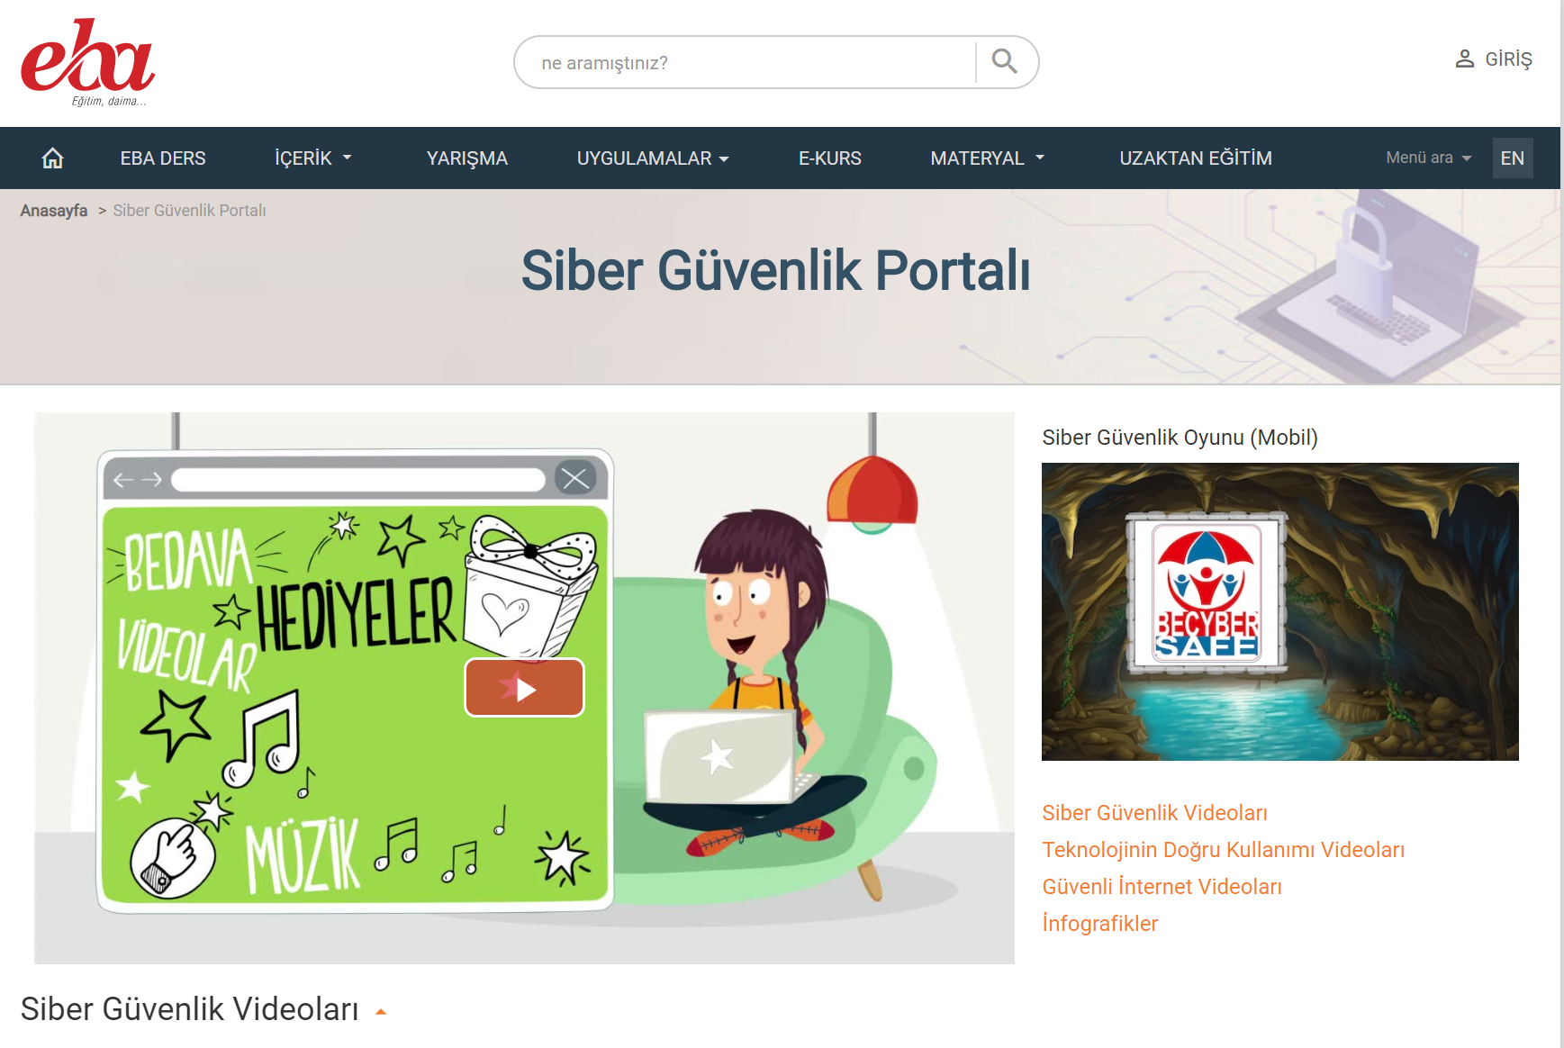Click the BeCyberSafe game thumbnail
Screen dimensions: 1564x1048
coord(1279,611)
